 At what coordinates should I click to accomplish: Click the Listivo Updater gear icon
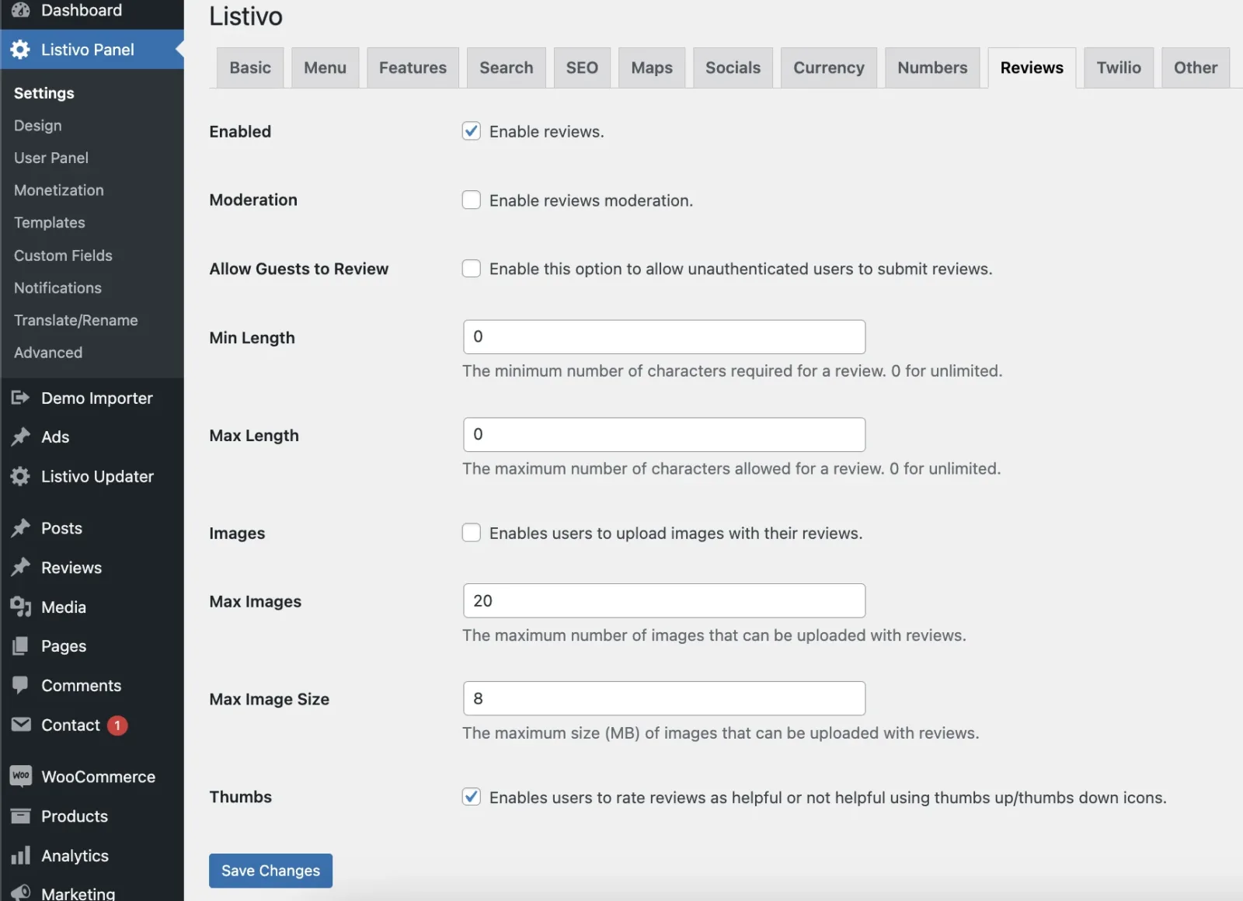pos(20,476)
